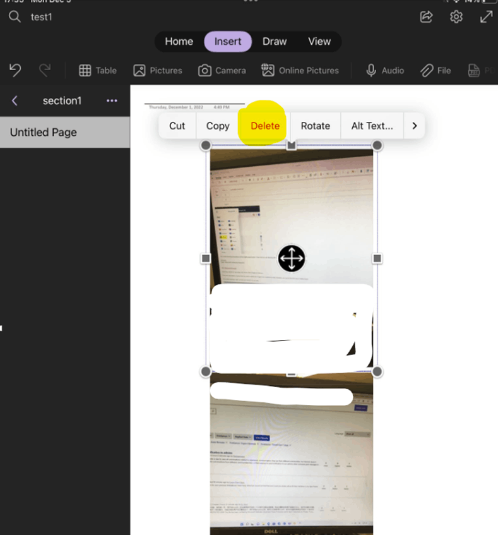This screenshot has height=535, width=498.
Task: Open the Draw tab
Action: click(275, 41)
